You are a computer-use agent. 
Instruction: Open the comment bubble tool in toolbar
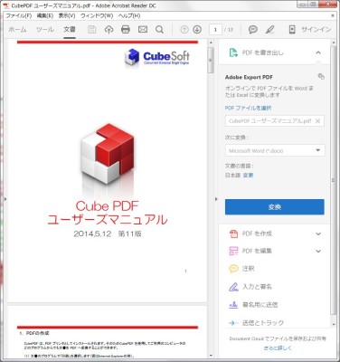[x=253, y=30]
